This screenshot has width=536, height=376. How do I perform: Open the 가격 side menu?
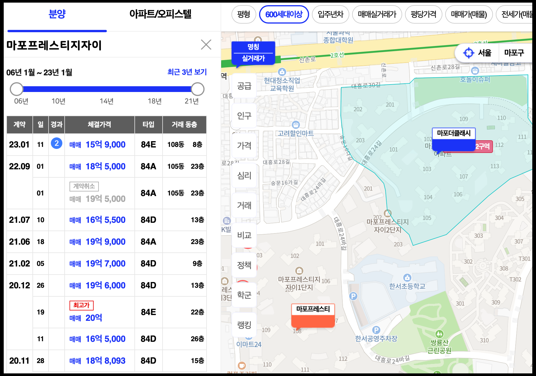click(244, 146)
